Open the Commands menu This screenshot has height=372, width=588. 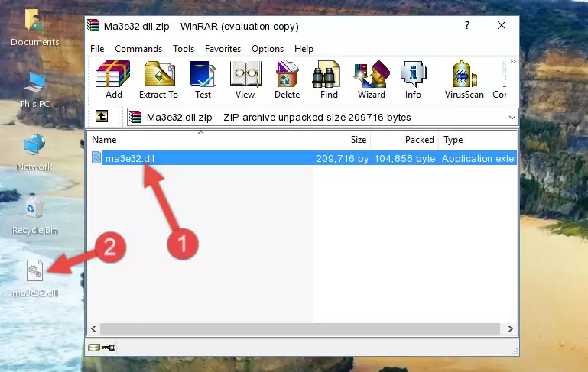point(138,49)
